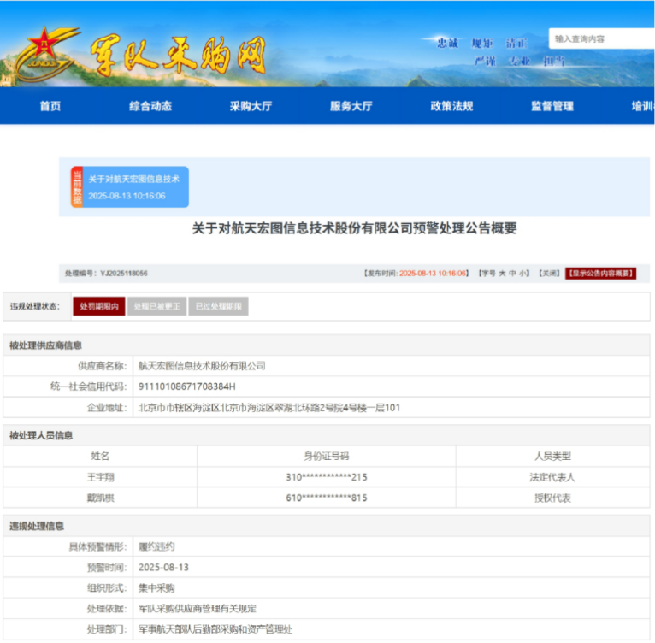This screenshot has width=655, height=643.
Task: Click the 关闭 link in info bar
Action: click(549, 274)
